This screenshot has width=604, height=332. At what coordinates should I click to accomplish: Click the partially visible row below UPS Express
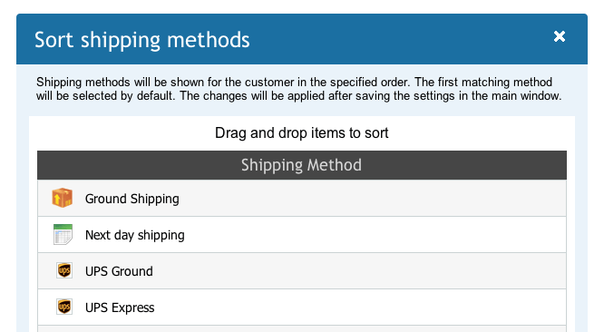pyautogui.click(x=302, y=329)
